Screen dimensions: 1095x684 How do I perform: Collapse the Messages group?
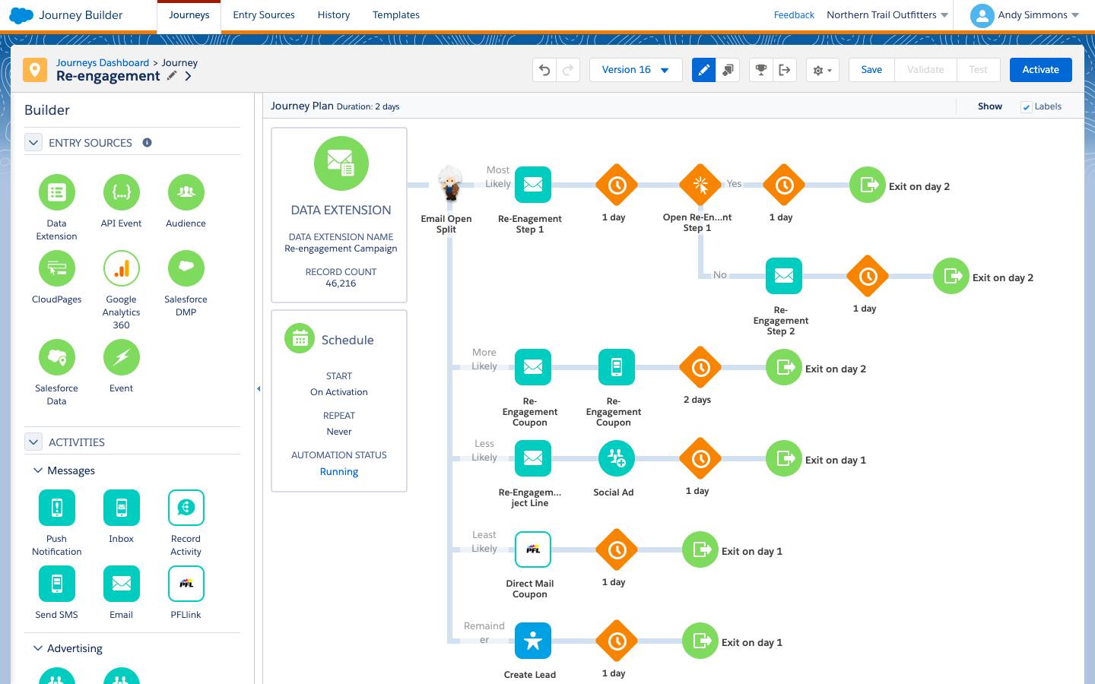(37, 470)
